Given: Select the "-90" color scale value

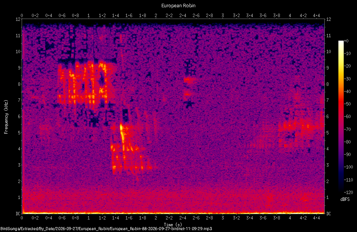Looking at the screenshot, I should [348, 155].
